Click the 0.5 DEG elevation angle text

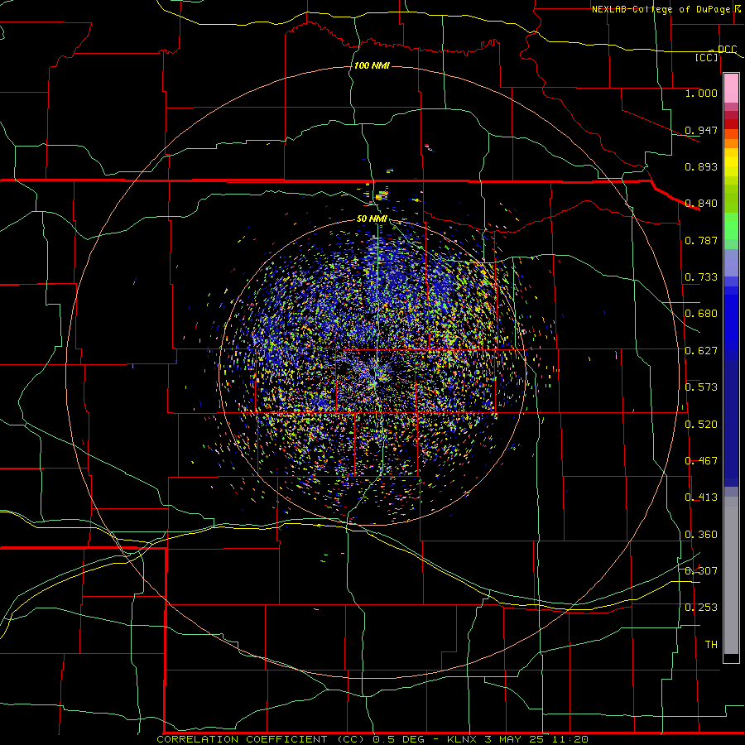tap(397, 739)
